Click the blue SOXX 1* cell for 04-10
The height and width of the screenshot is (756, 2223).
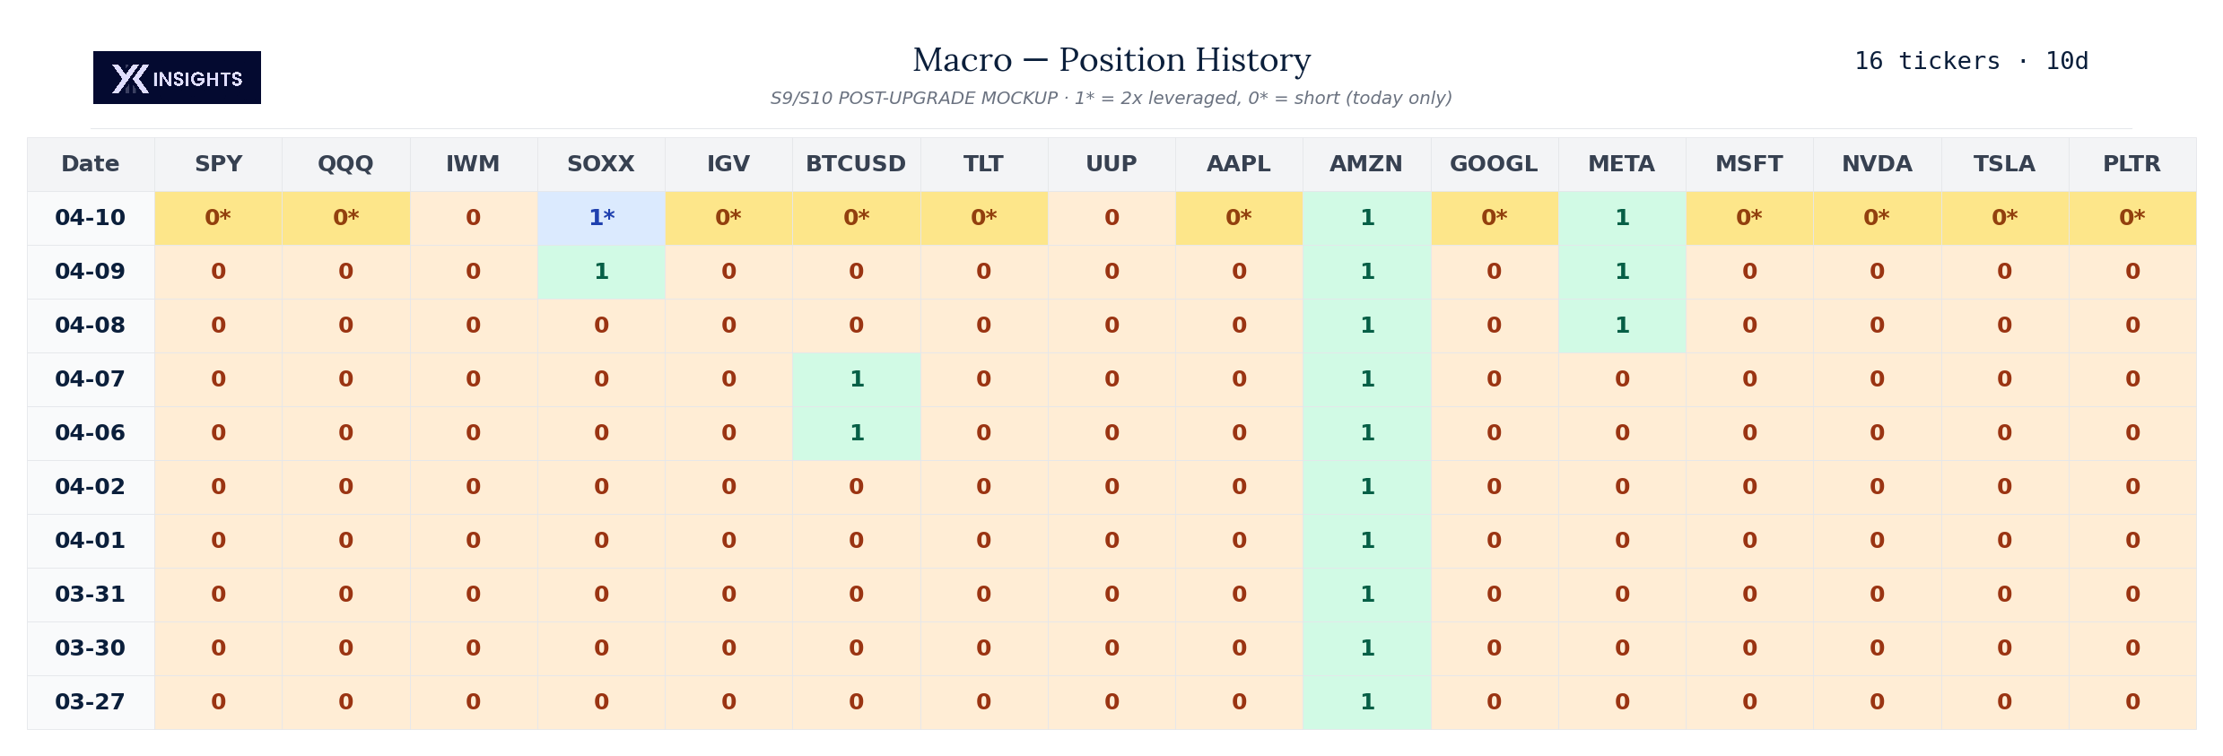point(601,218)
